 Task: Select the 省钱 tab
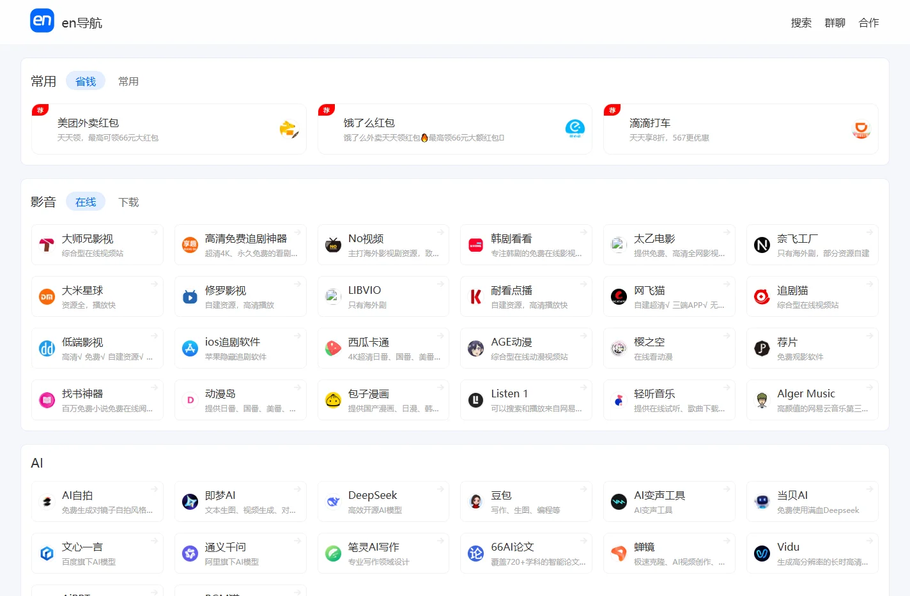pos(86,81)
